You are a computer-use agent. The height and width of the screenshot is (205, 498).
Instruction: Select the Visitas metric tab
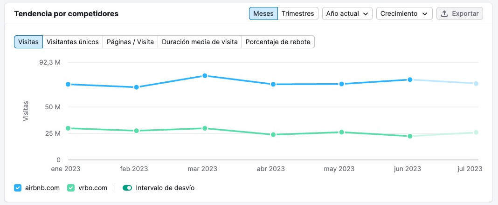(x=28, y=42)
